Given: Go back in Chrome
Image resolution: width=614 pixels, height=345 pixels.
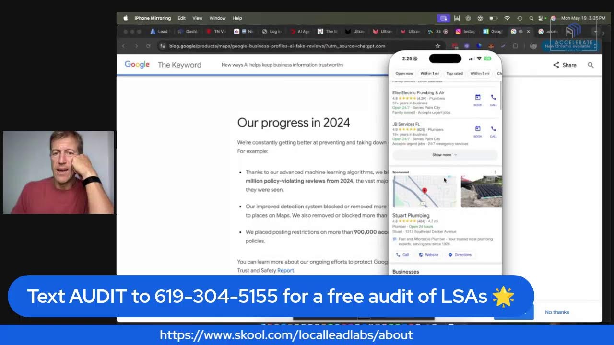Looking at the screenshot, I should click(x=124, y=46).
